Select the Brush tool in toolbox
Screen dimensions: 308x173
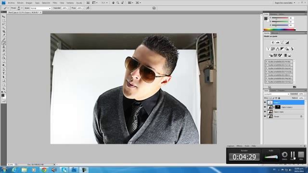tap(3, 43)
